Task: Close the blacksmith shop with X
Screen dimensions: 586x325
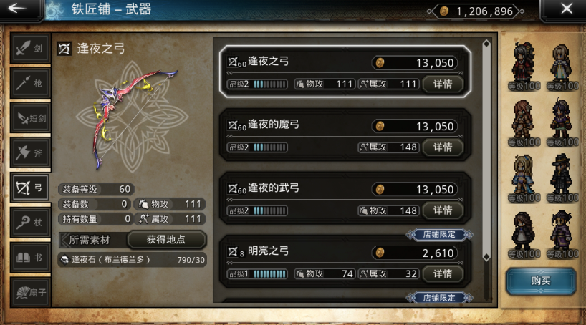Action: coord(566,9)
